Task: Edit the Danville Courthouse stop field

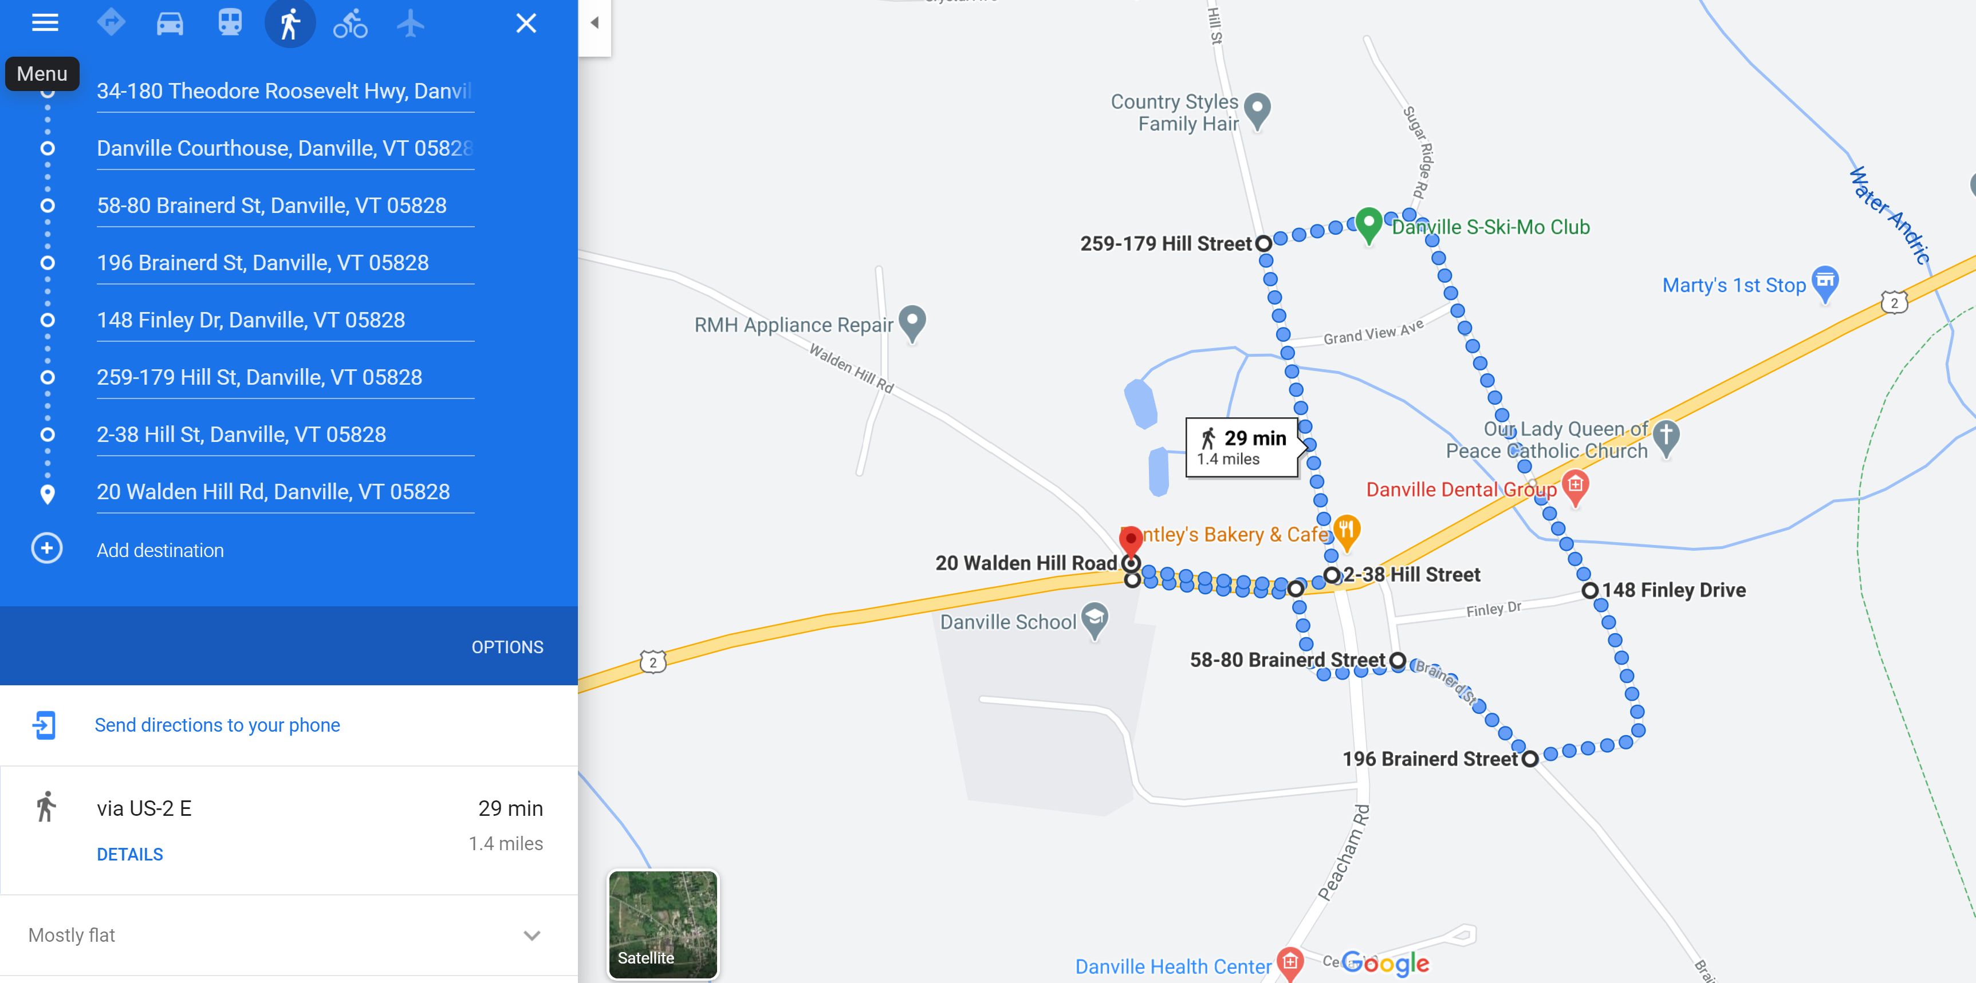Action: pyautogui.click(x=285, y=148)
